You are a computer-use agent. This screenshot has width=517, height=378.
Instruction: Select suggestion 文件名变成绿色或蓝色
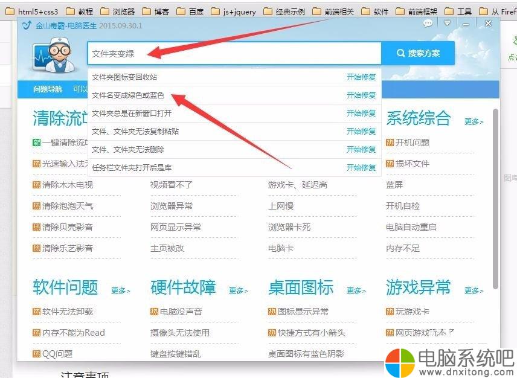pyautogui.click(x=127, y=95)
